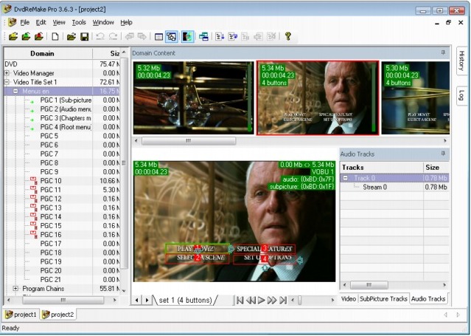
Task: Collapse Track 0 in Audio Tracks
Action: coord(346,178)
